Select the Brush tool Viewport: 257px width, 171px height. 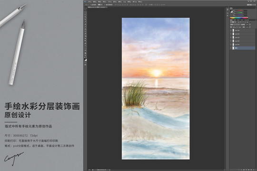(x=85, y=27)
